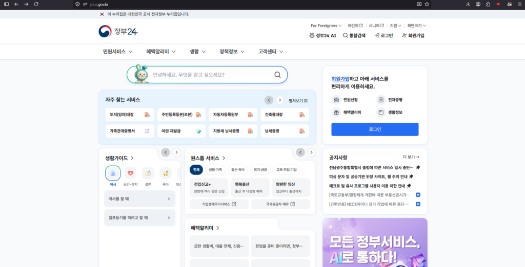
Task: Go to next 자주 찾는 서비스 slide
Action: coord(280,100)
